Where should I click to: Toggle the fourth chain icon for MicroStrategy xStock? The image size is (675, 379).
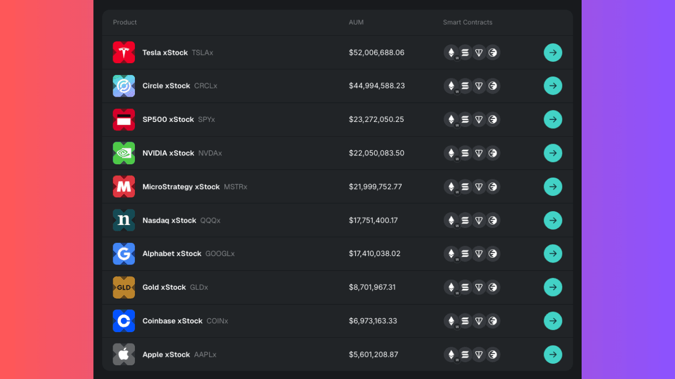tap(493, 187)
